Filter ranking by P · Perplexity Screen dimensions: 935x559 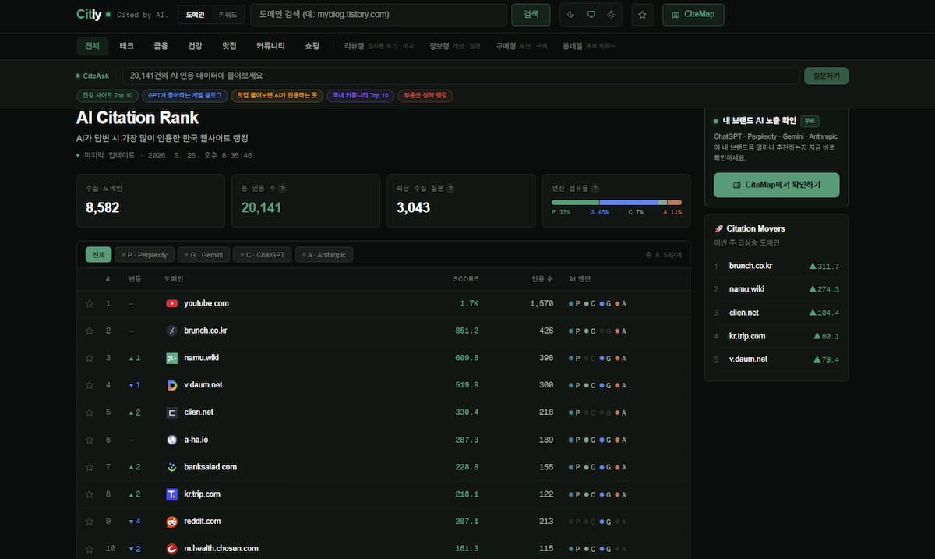tap(144, 255)
